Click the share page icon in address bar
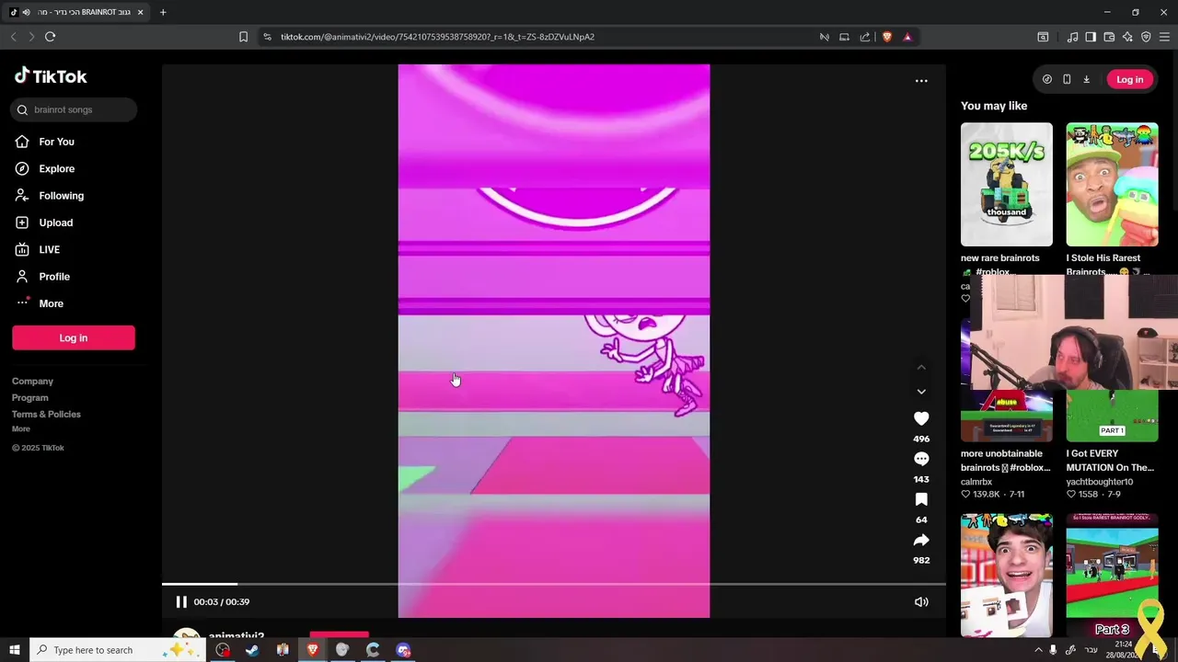Viewport: 1178px width, 662px height. 865,37
